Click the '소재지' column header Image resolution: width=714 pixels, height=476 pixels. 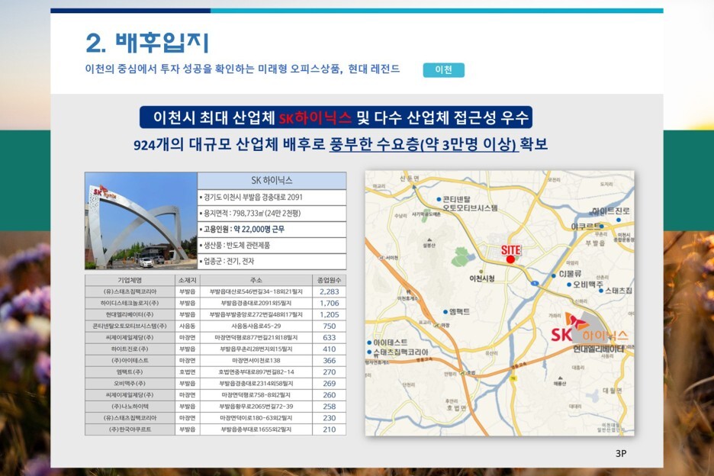click(x=187, y=280)
